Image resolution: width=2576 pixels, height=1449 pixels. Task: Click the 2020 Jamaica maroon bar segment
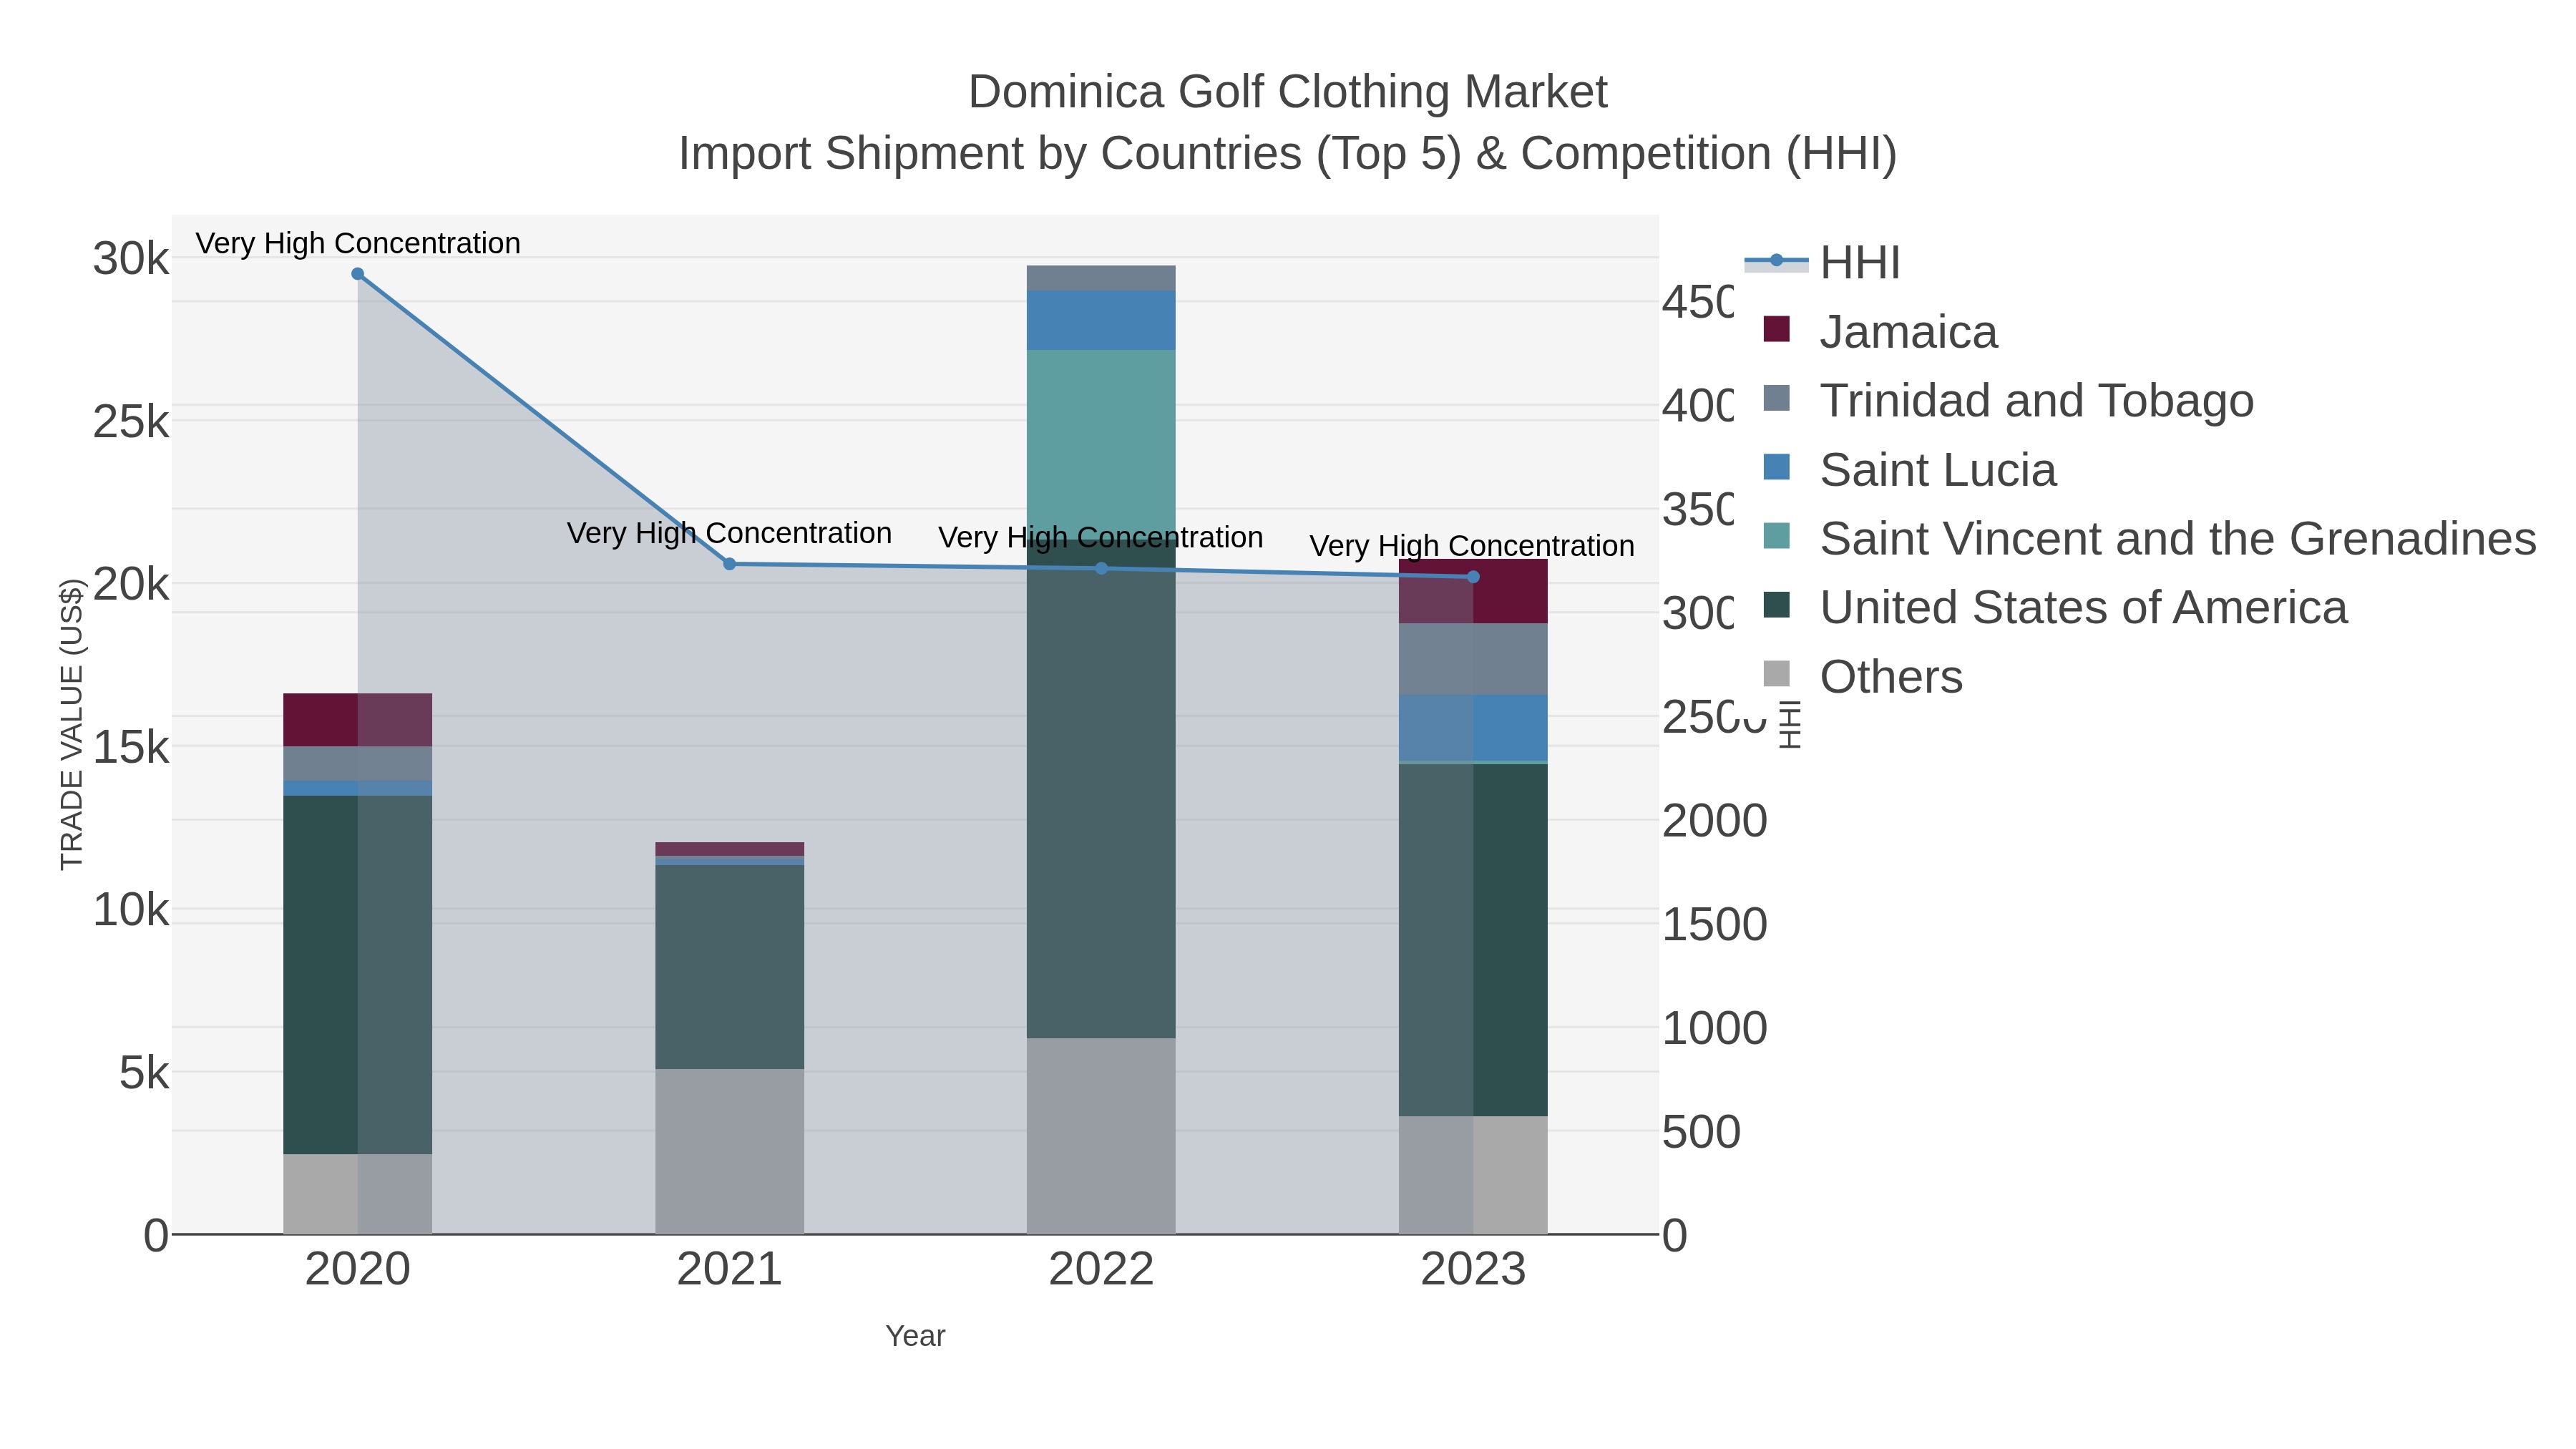(x=358, y=720)
